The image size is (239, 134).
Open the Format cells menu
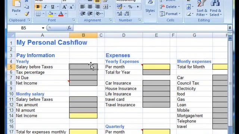click(x=170, y=14)
